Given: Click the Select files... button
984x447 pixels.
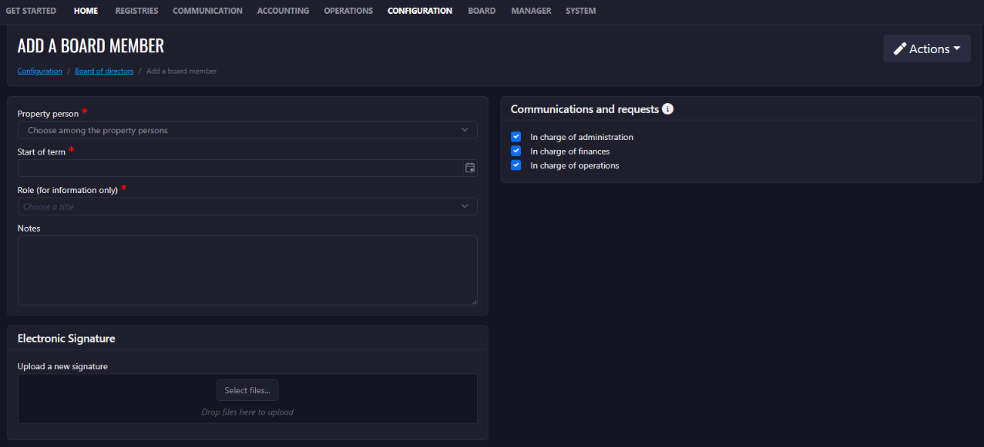Looking at the screenshot, I should [247, 390].
